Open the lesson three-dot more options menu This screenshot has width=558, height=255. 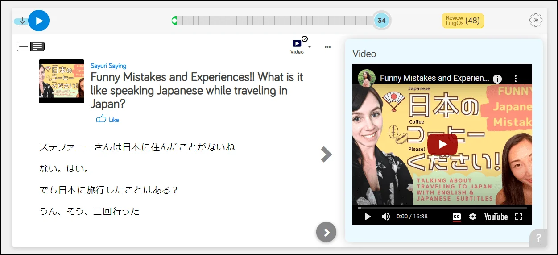pyautogui.click(x=328, y=47)
